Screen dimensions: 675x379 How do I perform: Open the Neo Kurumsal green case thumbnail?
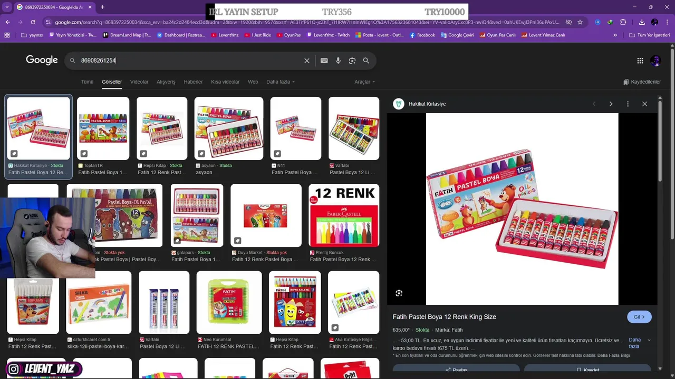[229, 303]
